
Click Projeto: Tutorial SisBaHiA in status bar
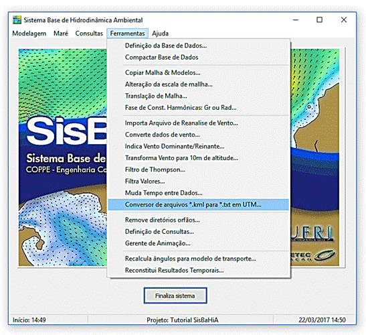click(182, 320)
